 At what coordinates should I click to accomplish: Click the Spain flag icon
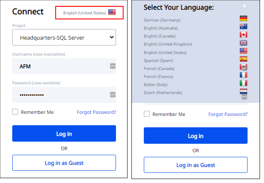pyautogui.click(x=243, y=59)
